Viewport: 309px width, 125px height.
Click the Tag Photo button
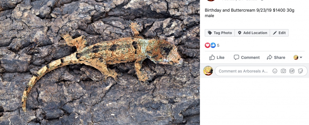220,33
